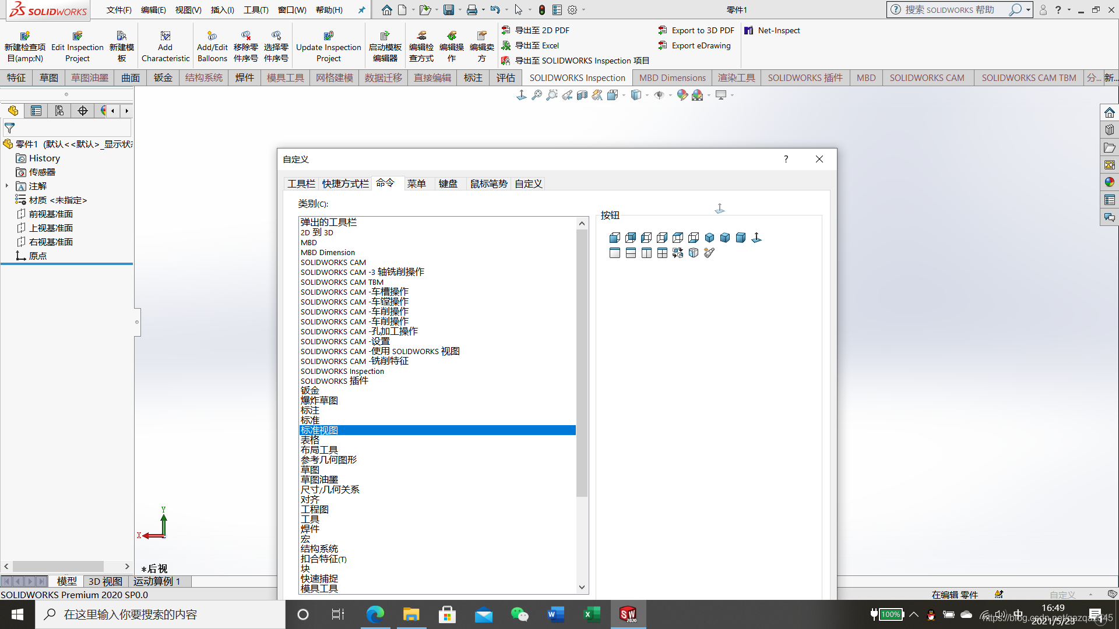
Task: Click the Edit Appearance color ball icon
Action: [x=682, y=95]
